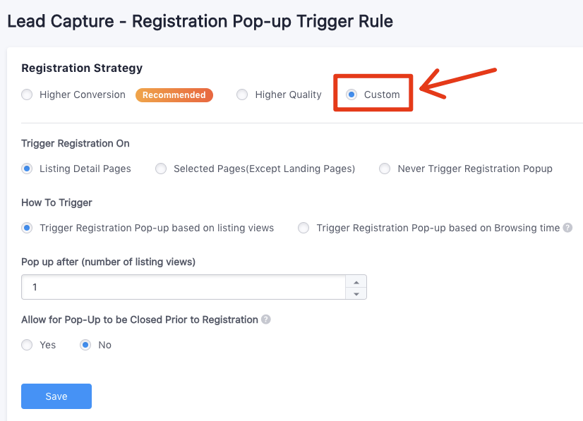Image resolution: width=583 pixels, height=421 pixels.
Task: Click the Save button
Action: pyautogui.click(x=56, y=396)
